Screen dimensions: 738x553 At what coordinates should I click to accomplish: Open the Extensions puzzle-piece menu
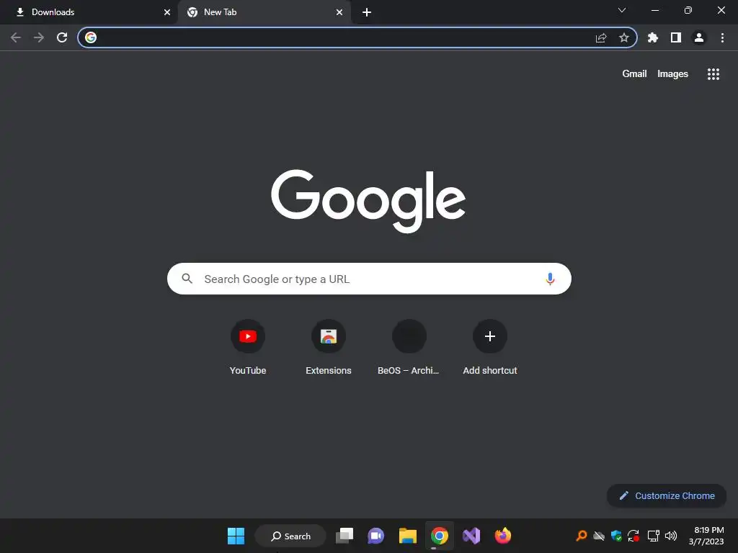coord(653,37)
